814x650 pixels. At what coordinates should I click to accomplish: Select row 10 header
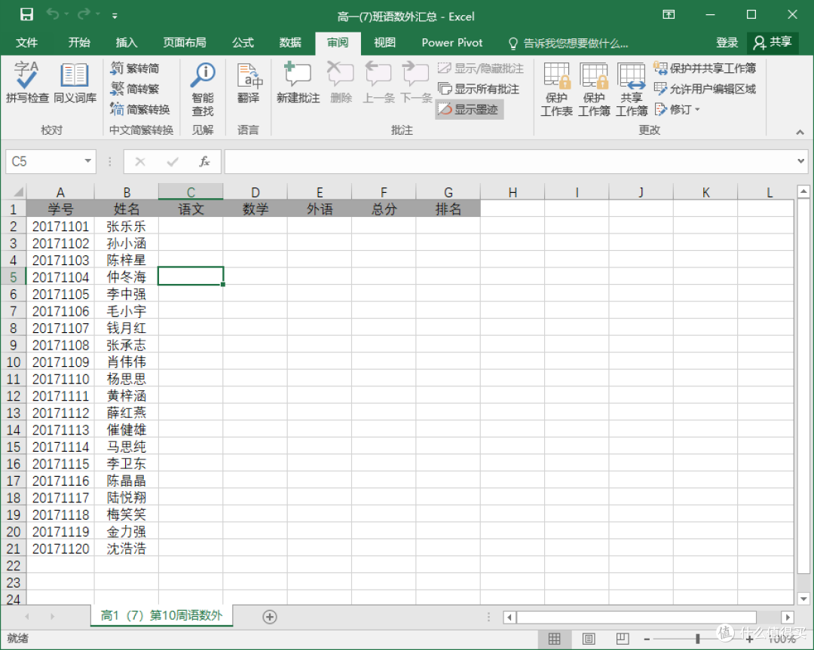(13, 362)
